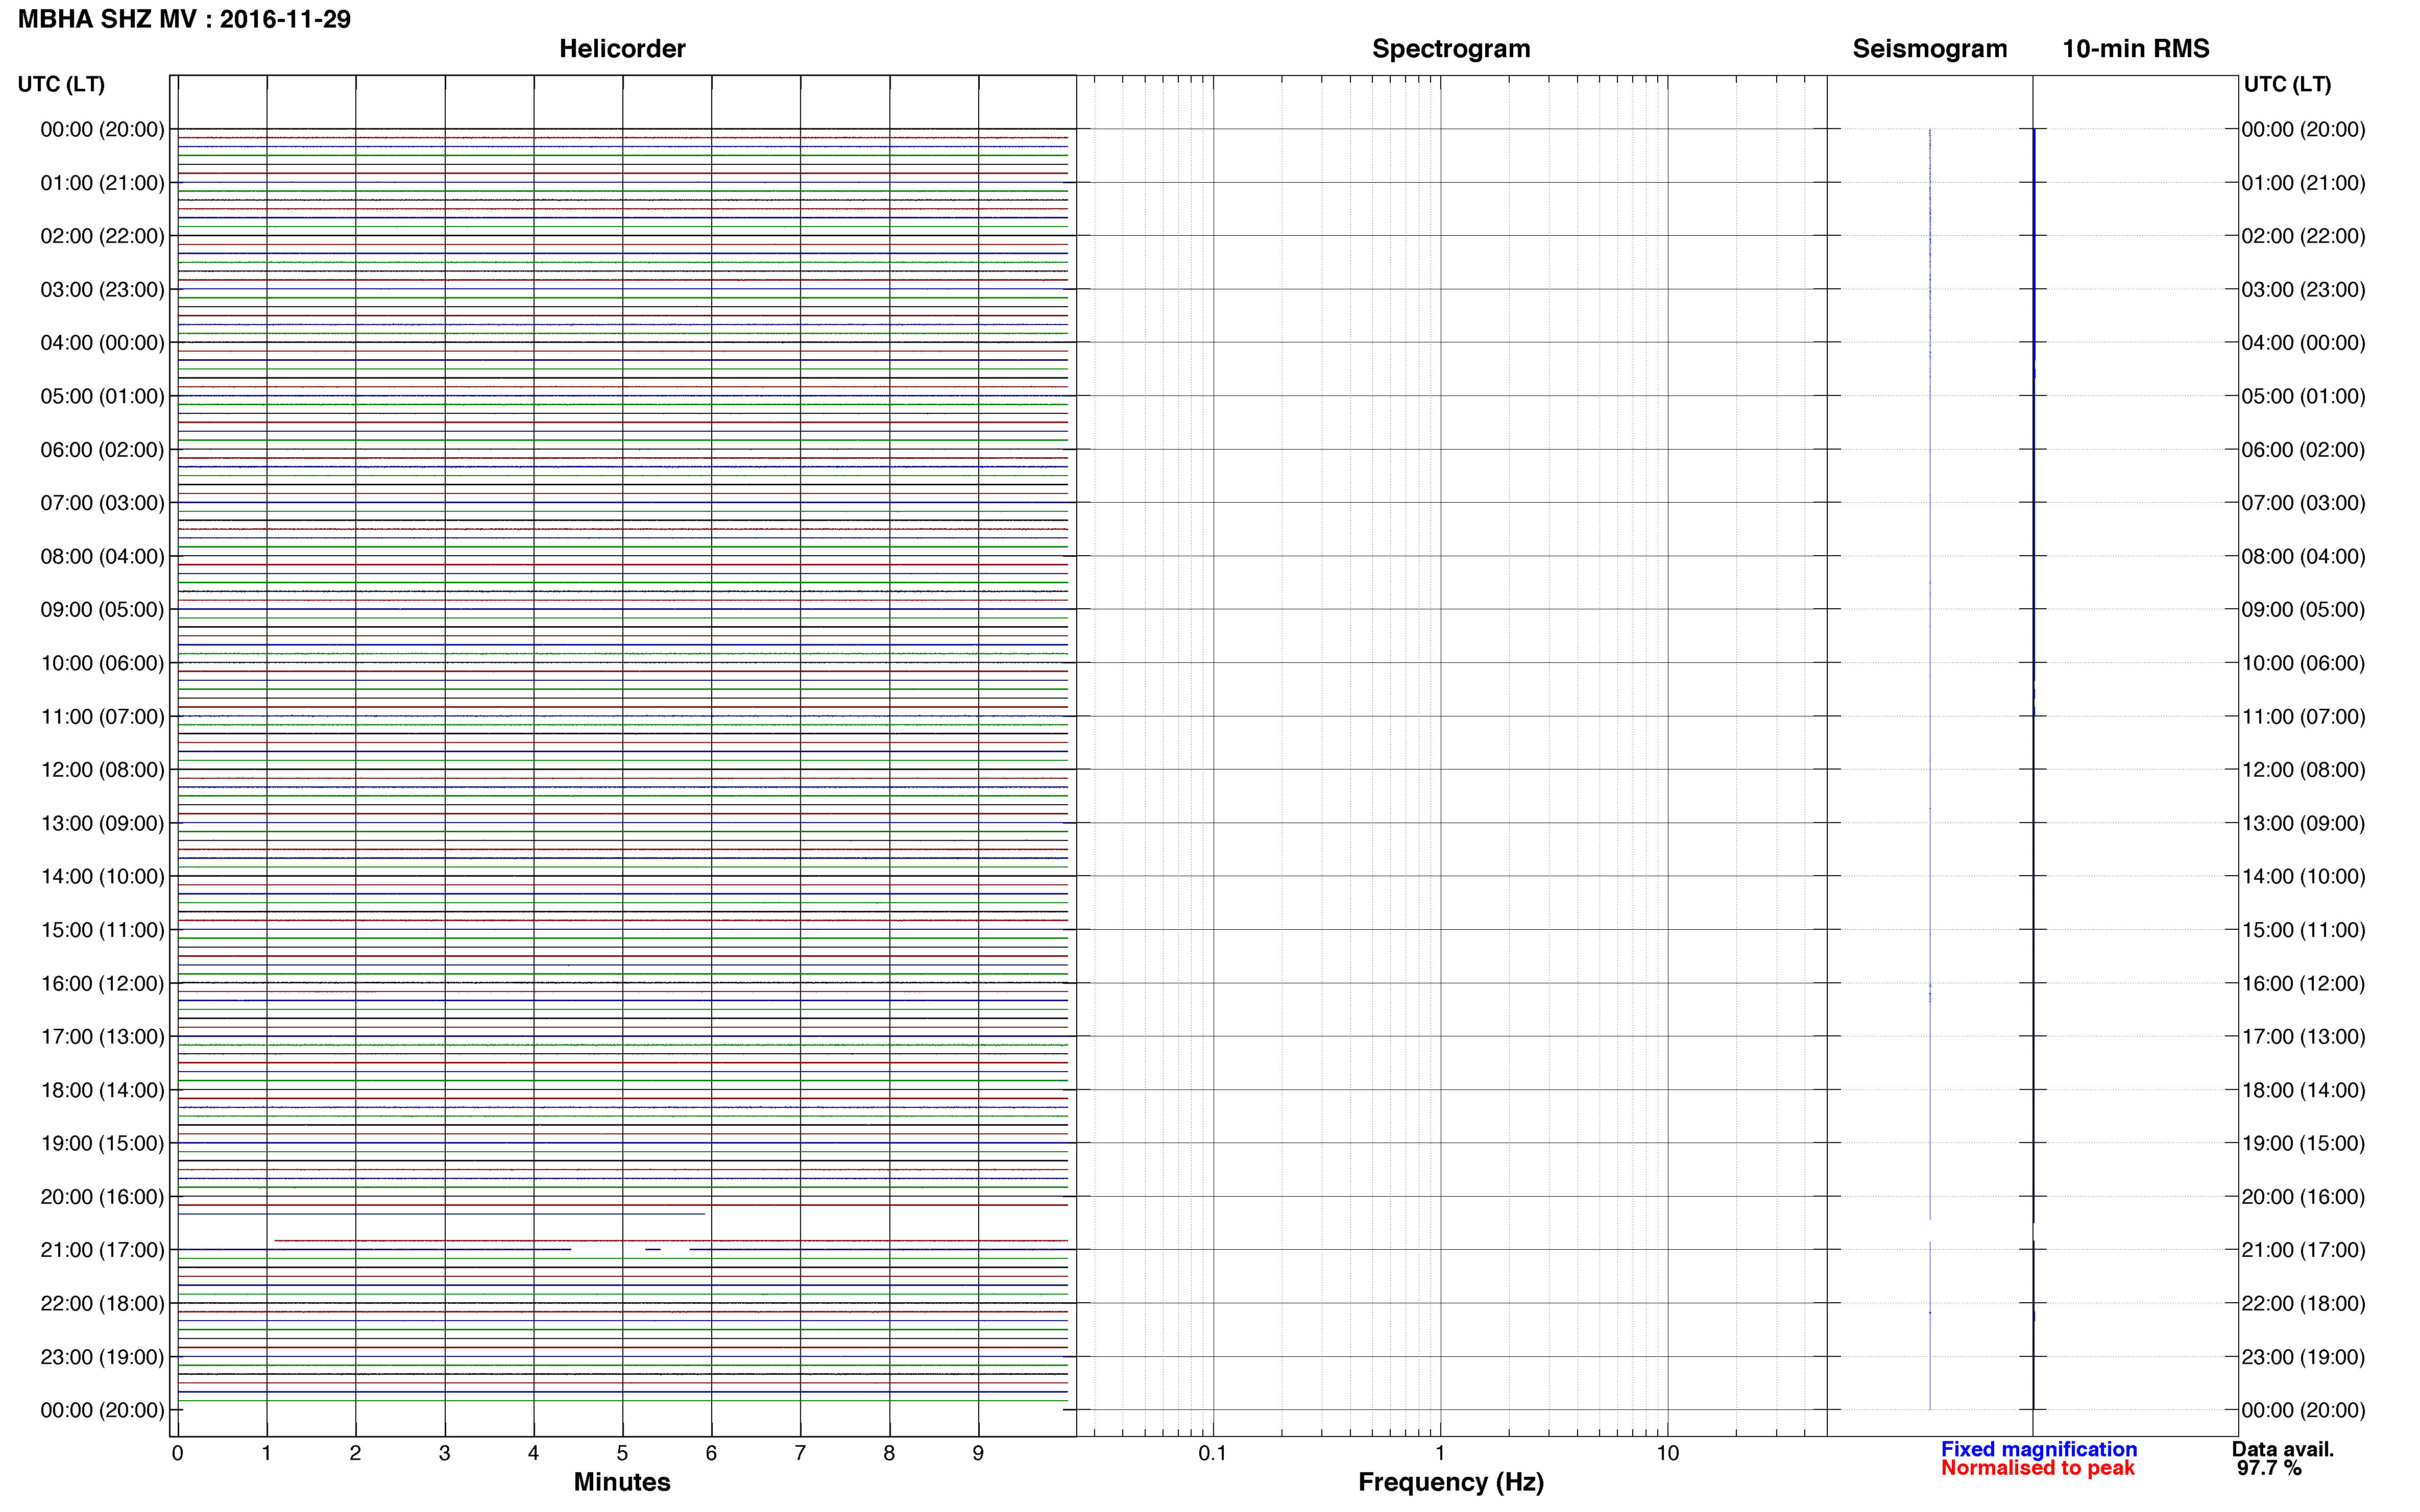This screenshot has height=1512, width=2420.
Task: Click the right 23:00 (19:00) time label
Action: (x=2303, y=1357)
